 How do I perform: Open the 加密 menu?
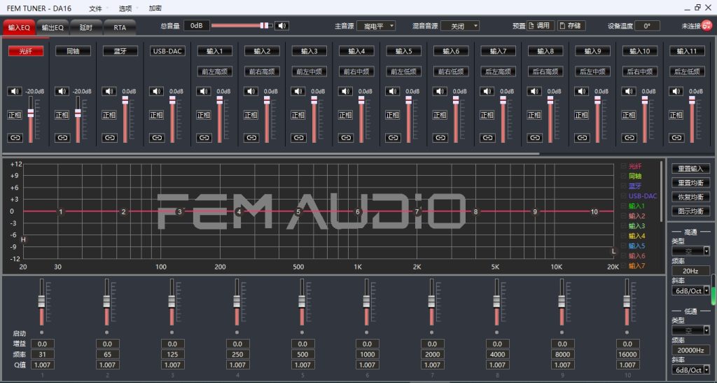(155, 8)
